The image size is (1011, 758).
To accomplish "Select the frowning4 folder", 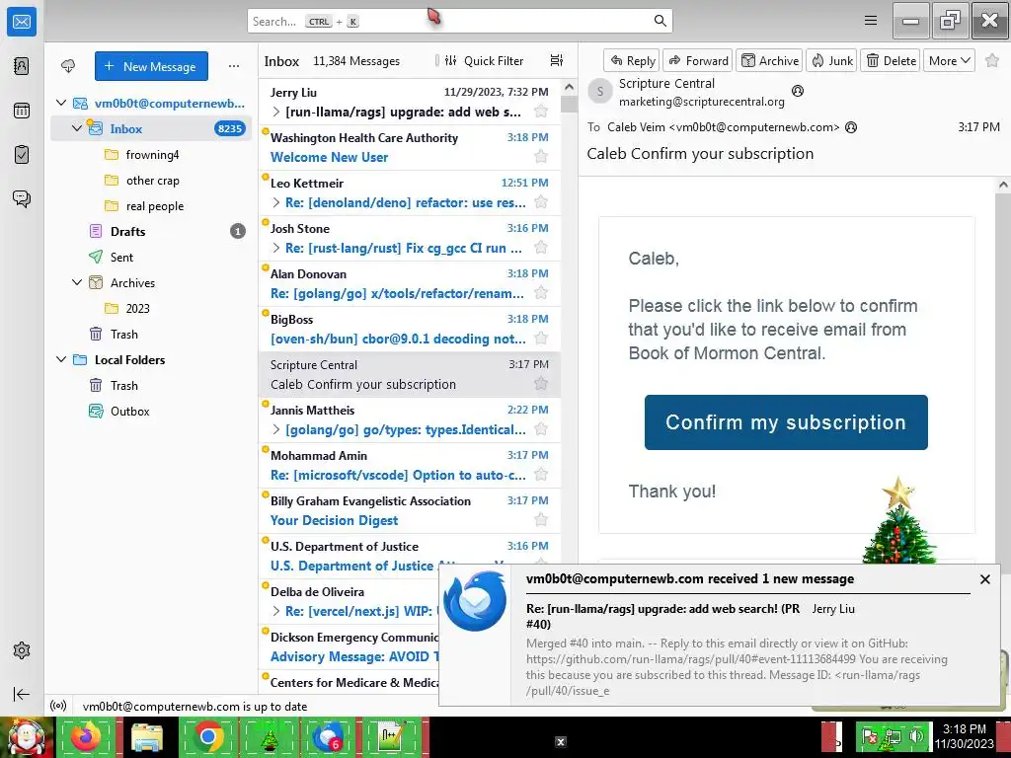I will 151,155.
